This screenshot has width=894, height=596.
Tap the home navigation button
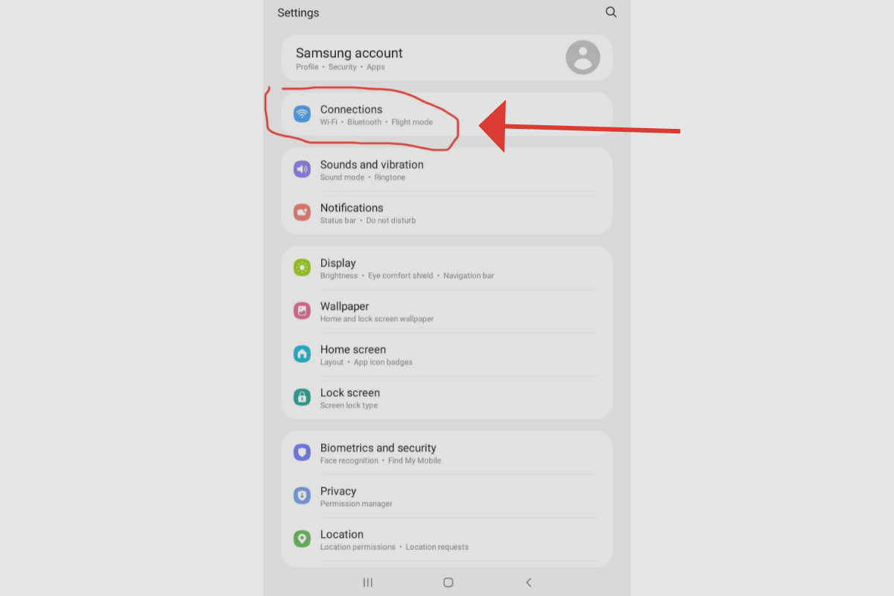(448, 583)
